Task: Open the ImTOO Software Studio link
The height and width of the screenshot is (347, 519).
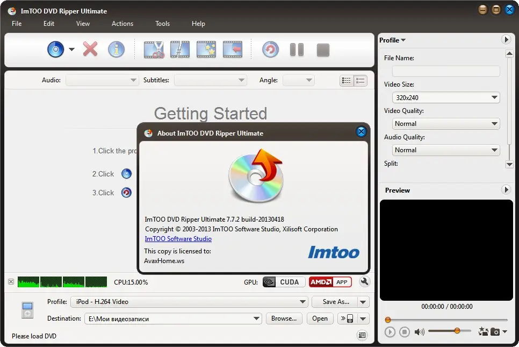Action: pyautogui.click(x=178, y=239)
